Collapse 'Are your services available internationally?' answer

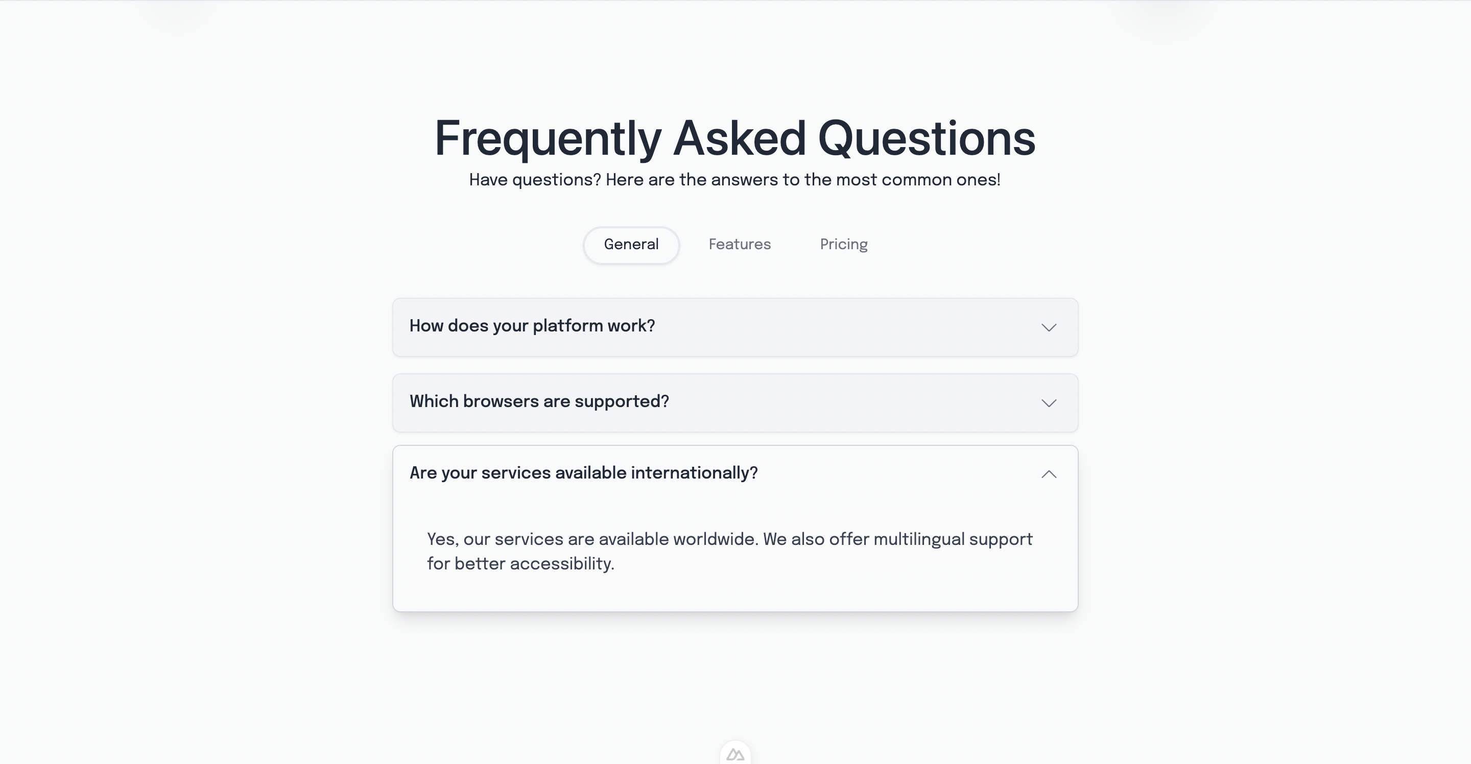tap(735, 474)
